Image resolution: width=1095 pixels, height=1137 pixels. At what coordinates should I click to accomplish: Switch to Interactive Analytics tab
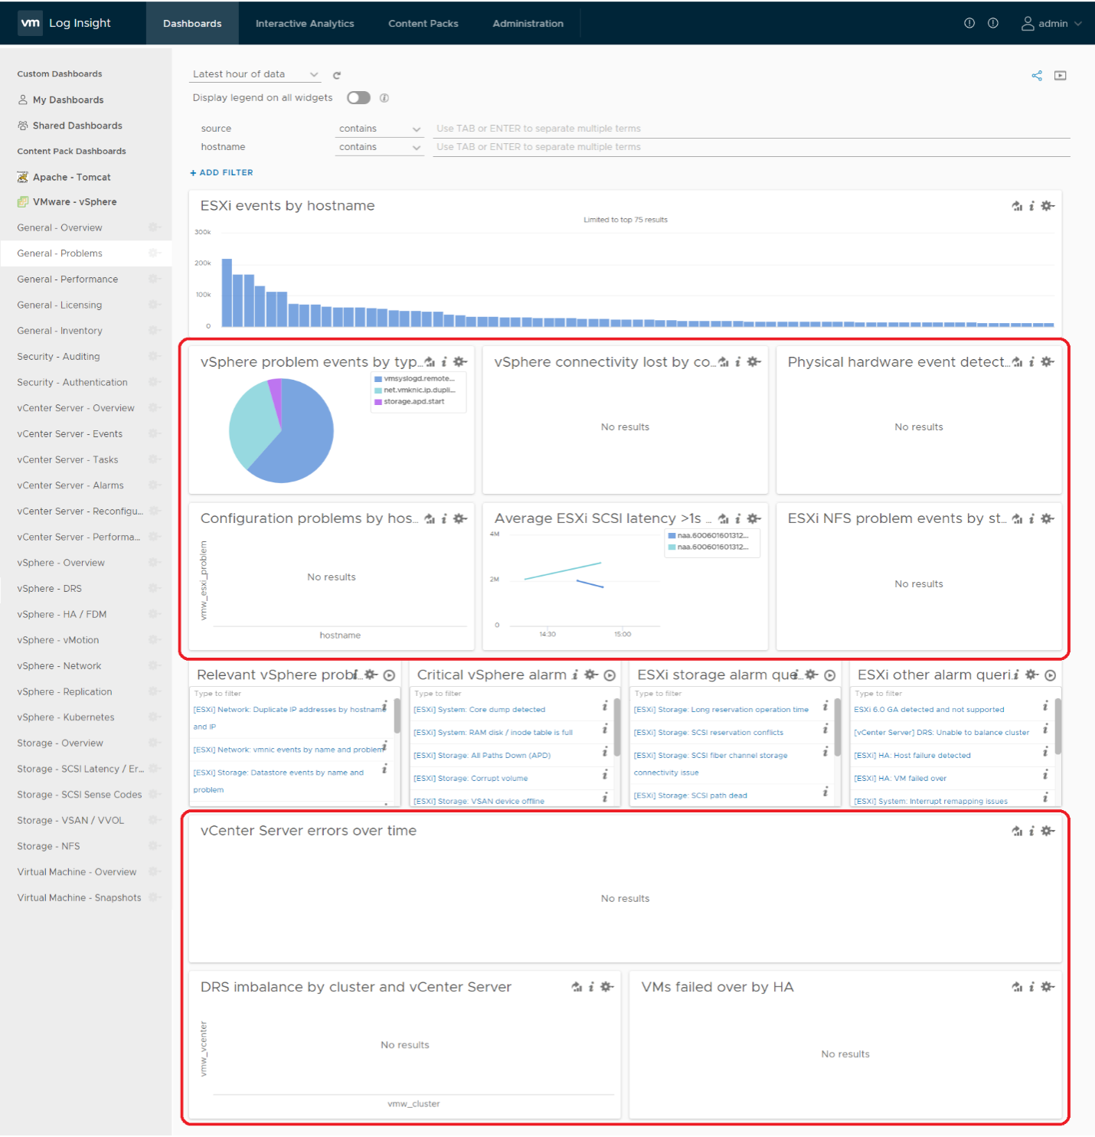pos(305,24)
